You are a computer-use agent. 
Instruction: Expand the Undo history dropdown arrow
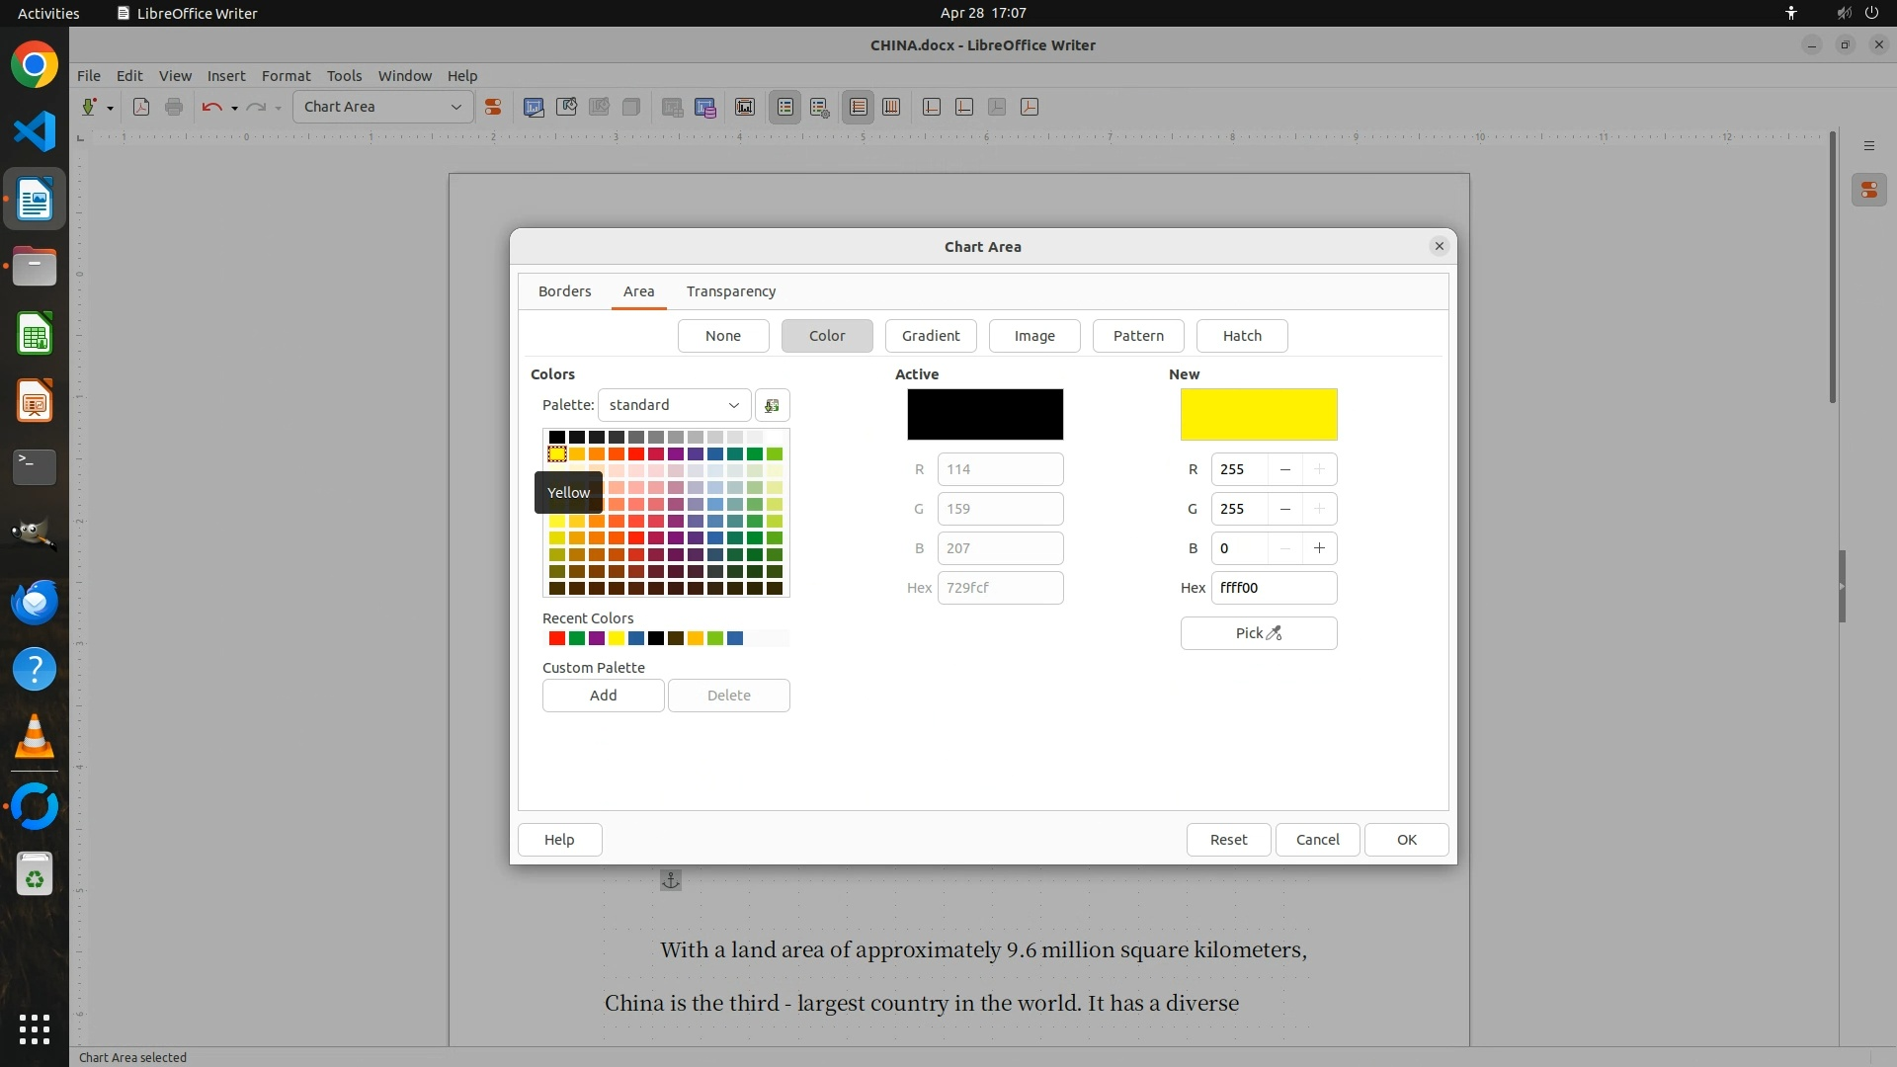(234, 108)
